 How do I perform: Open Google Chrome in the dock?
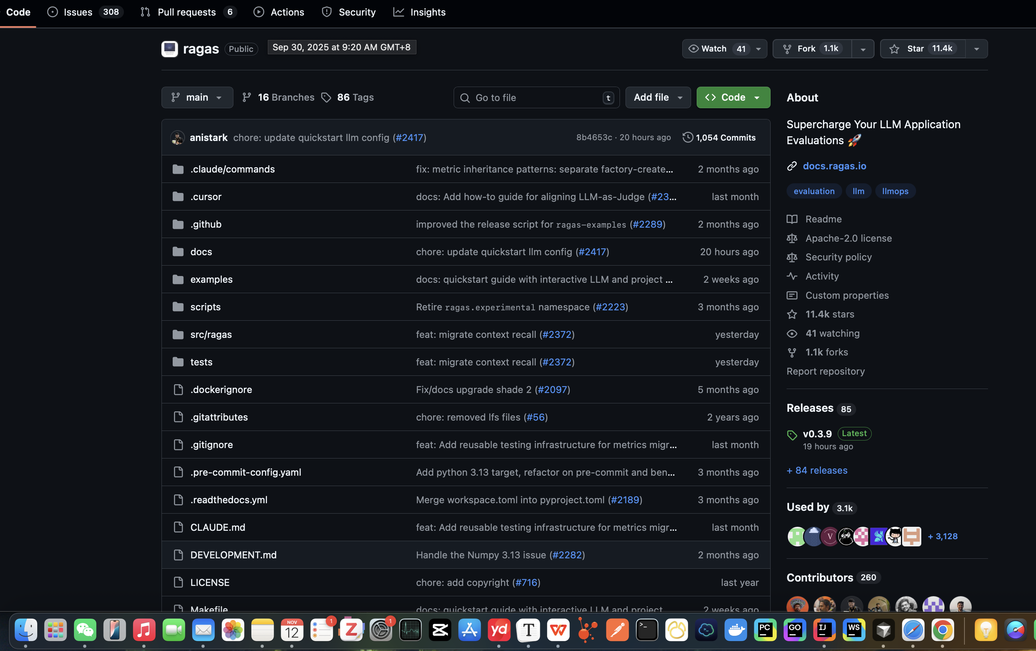tap(942, 630)
